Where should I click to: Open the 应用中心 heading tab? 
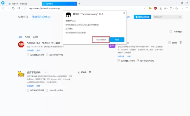(x=23, y=17)
